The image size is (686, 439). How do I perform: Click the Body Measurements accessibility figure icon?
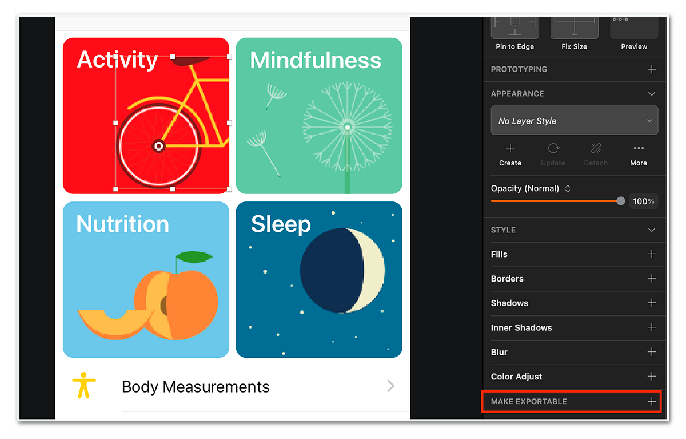coord(83,386)
